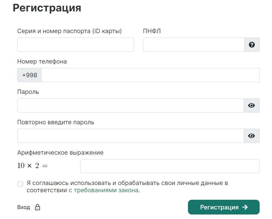Check the personal data consent checkbox

coord(20,184)
